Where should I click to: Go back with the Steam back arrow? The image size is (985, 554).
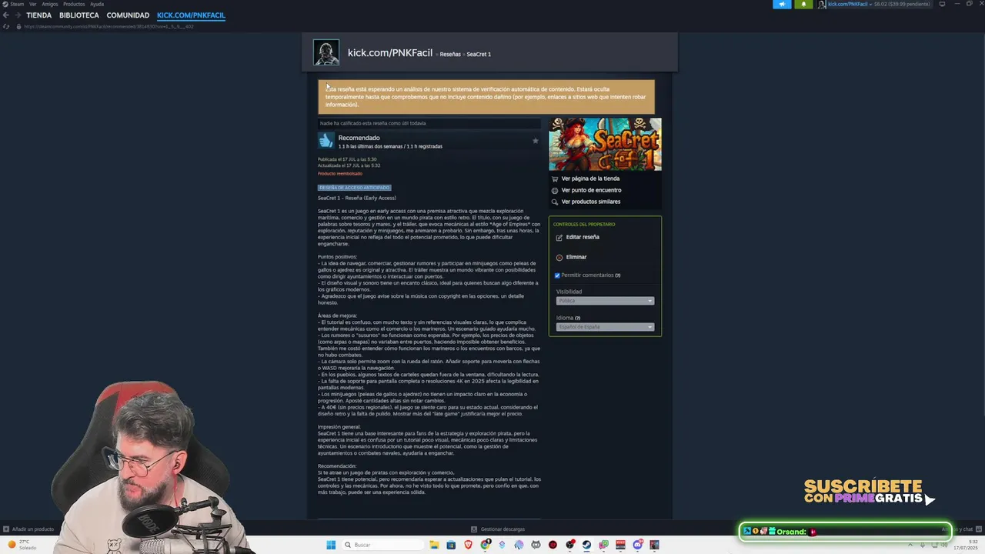point(6,15)
